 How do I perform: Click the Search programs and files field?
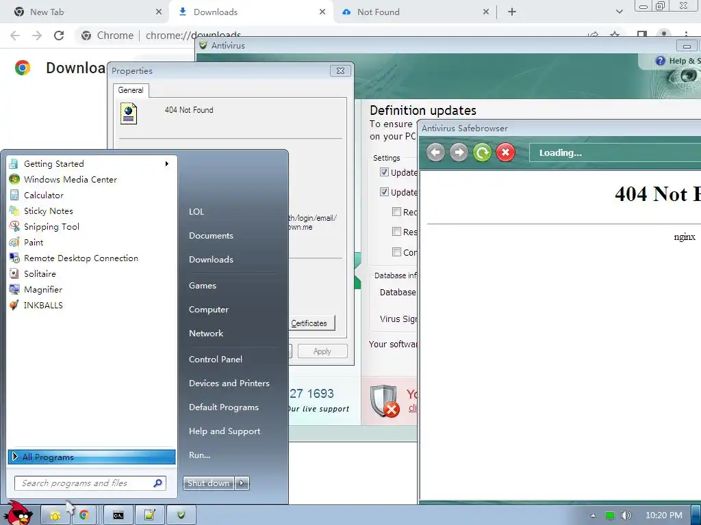tap(90, 483)
